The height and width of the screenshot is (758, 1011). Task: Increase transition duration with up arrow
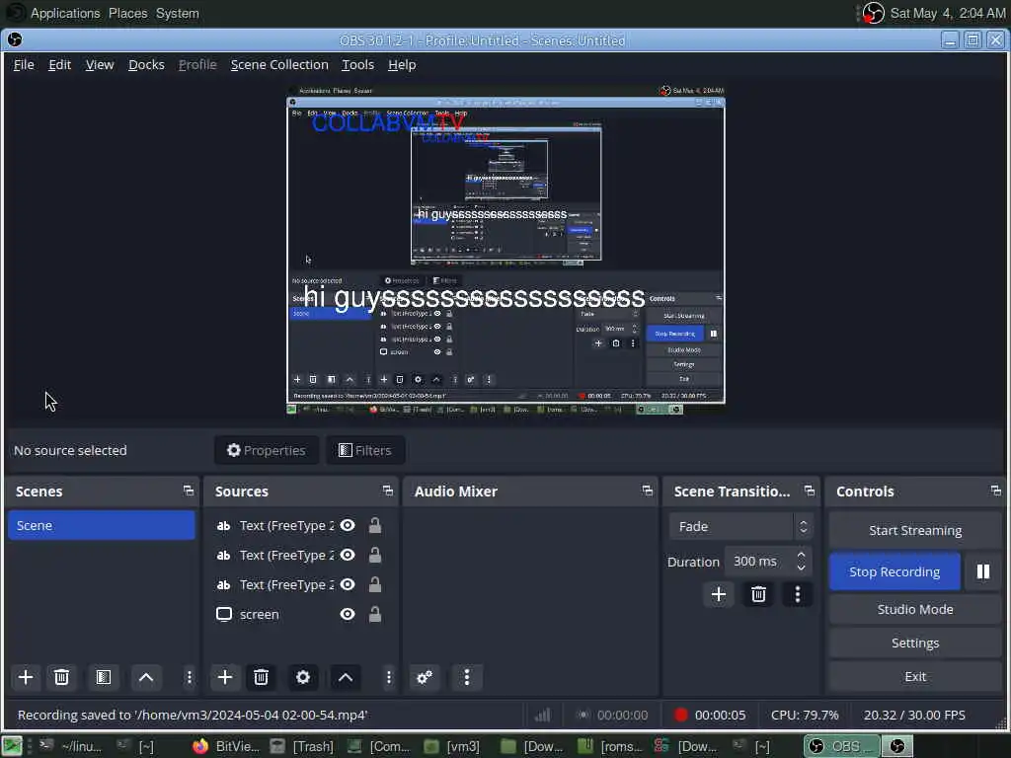point(801,555)
